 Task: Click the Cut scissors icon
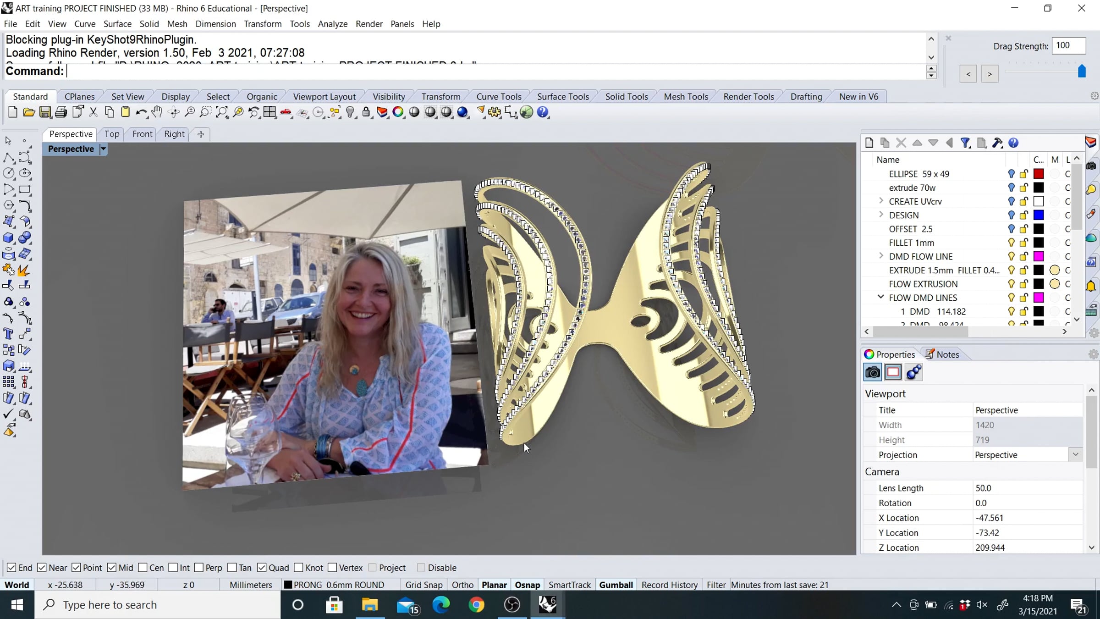(x=93, y=112)
